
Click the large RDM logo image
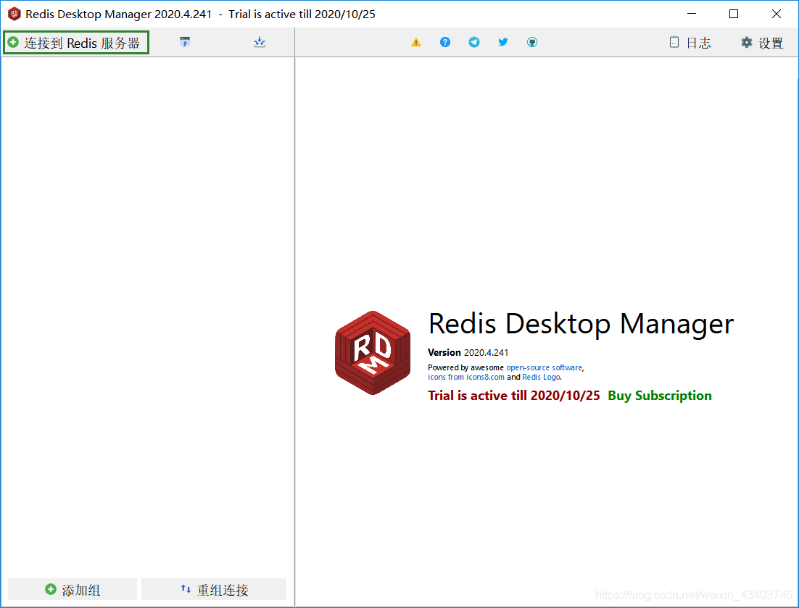[x=372, y=352]
